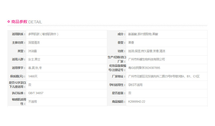Click the 果香 fragrance value
The width and height of the screenshot is (215, 126).
[x=131, y=43]
